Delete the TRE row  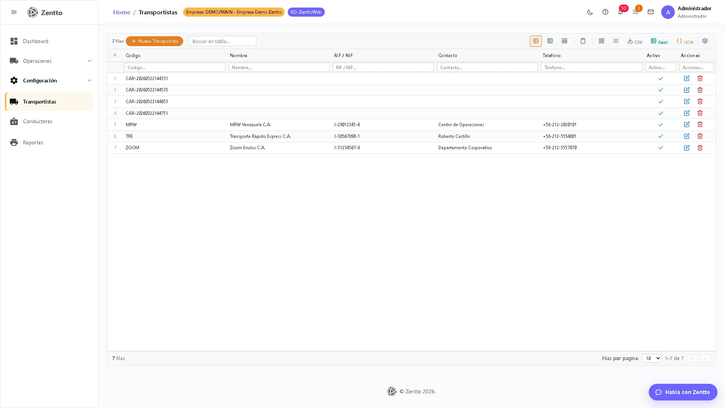pos(700,136)
